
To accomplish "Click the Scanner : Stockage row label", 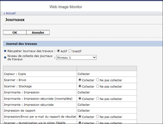I will 18,86.
